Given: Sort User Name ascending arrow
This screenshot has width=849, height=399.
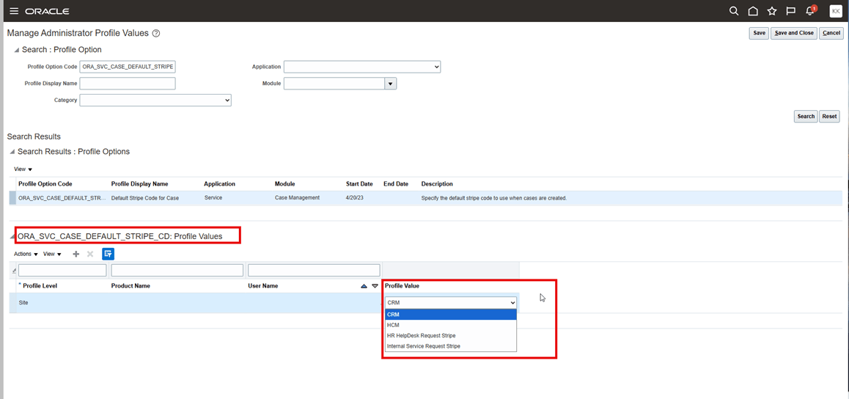Looking at the screenshot, I should [x=364, y=286].
